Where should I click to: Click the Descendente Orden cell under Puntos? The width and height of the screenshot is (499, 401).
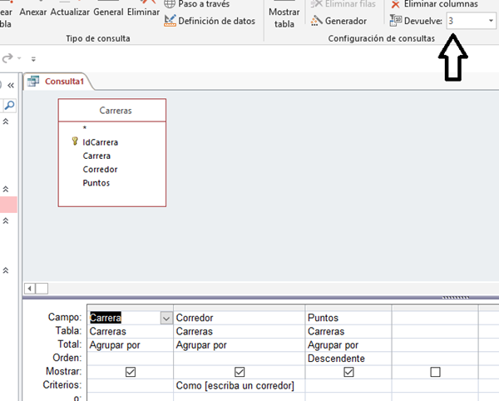click(348, 359)
